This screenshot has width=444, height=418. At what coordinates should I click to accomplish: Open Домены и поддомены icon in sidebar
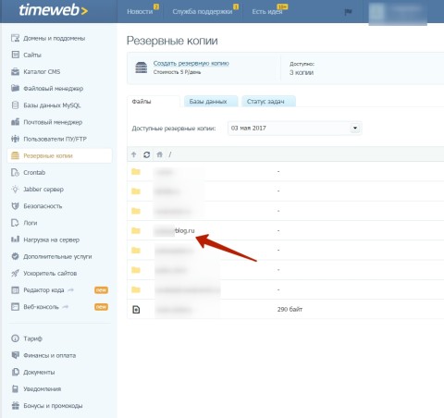pos(15,38)
